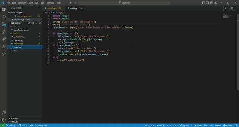The image size is (239, 127).
Task: Click New Folder icon in COGNORISE header
Action: tap(33, 23)
